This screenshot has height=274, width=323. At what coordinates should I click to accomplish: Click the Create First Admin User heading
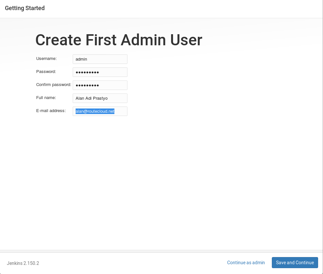click(119, 40)
